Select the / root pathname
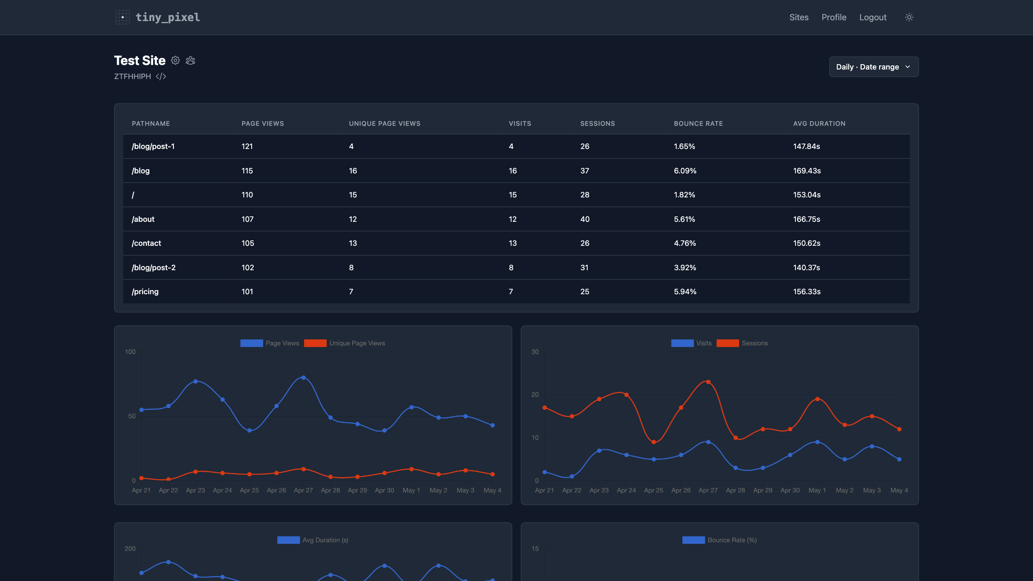The image size is (1033, 581). click(133, 195)
